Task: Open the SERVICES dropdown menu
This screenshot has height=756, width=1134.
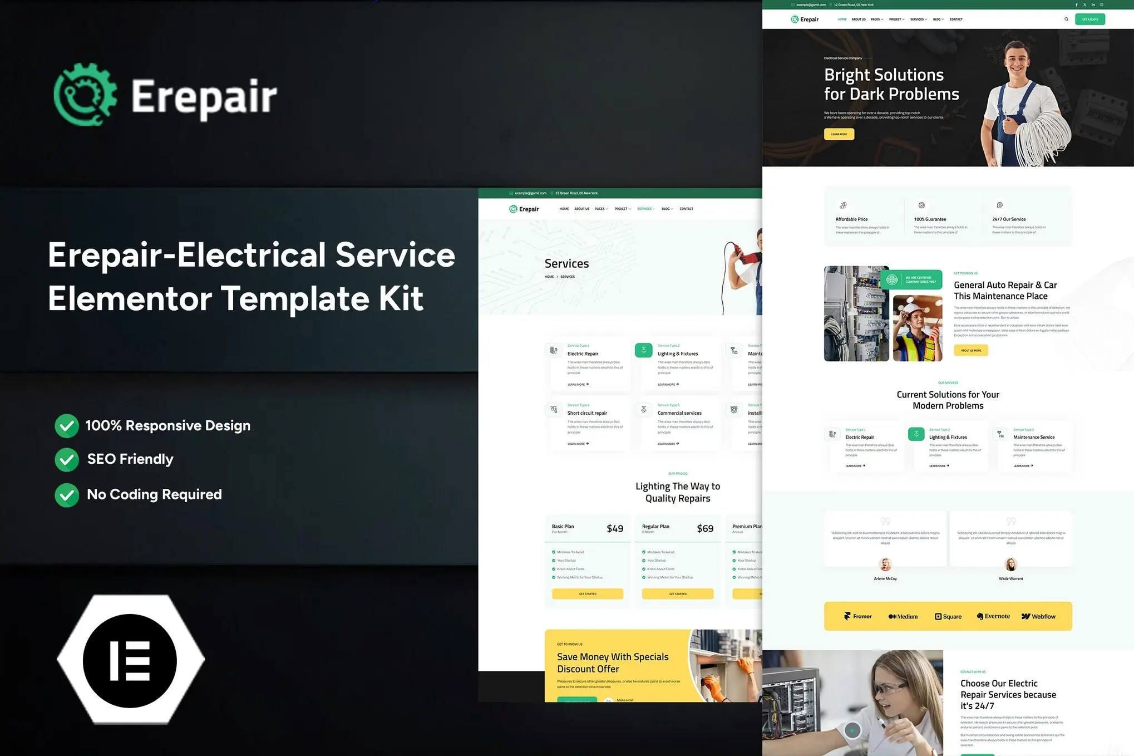Action: 918,19
